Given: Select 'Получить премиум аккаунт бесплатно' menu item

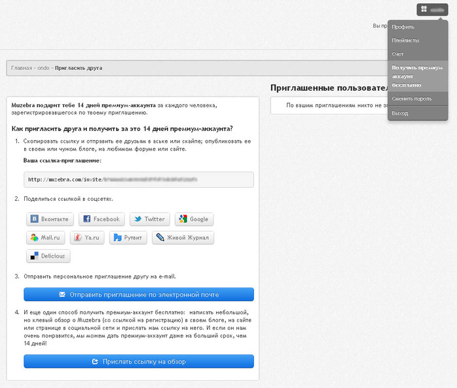Looking at the screenshot, I should 418,76.
